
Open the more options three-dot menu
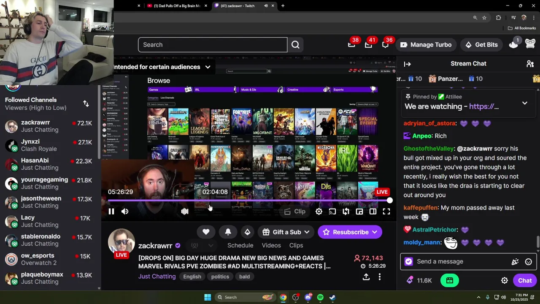pos(380,277)
